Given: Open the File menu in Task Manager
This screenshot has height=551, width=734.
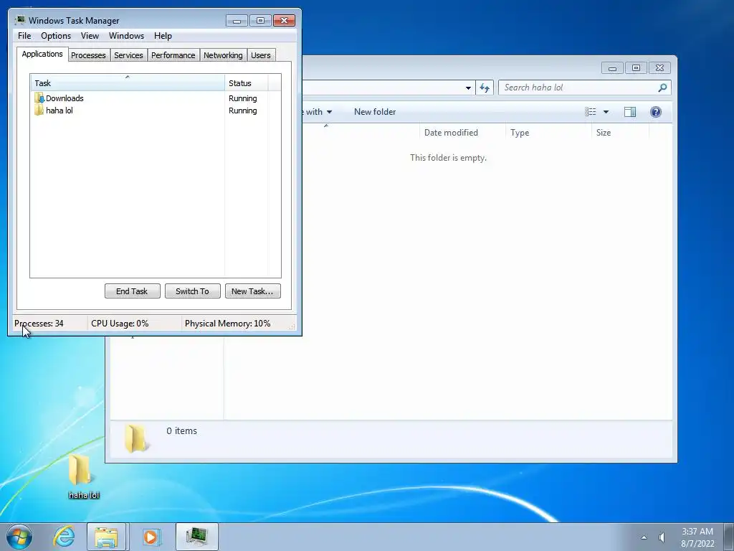Looking at the screenshot, I should pos(24,36).
